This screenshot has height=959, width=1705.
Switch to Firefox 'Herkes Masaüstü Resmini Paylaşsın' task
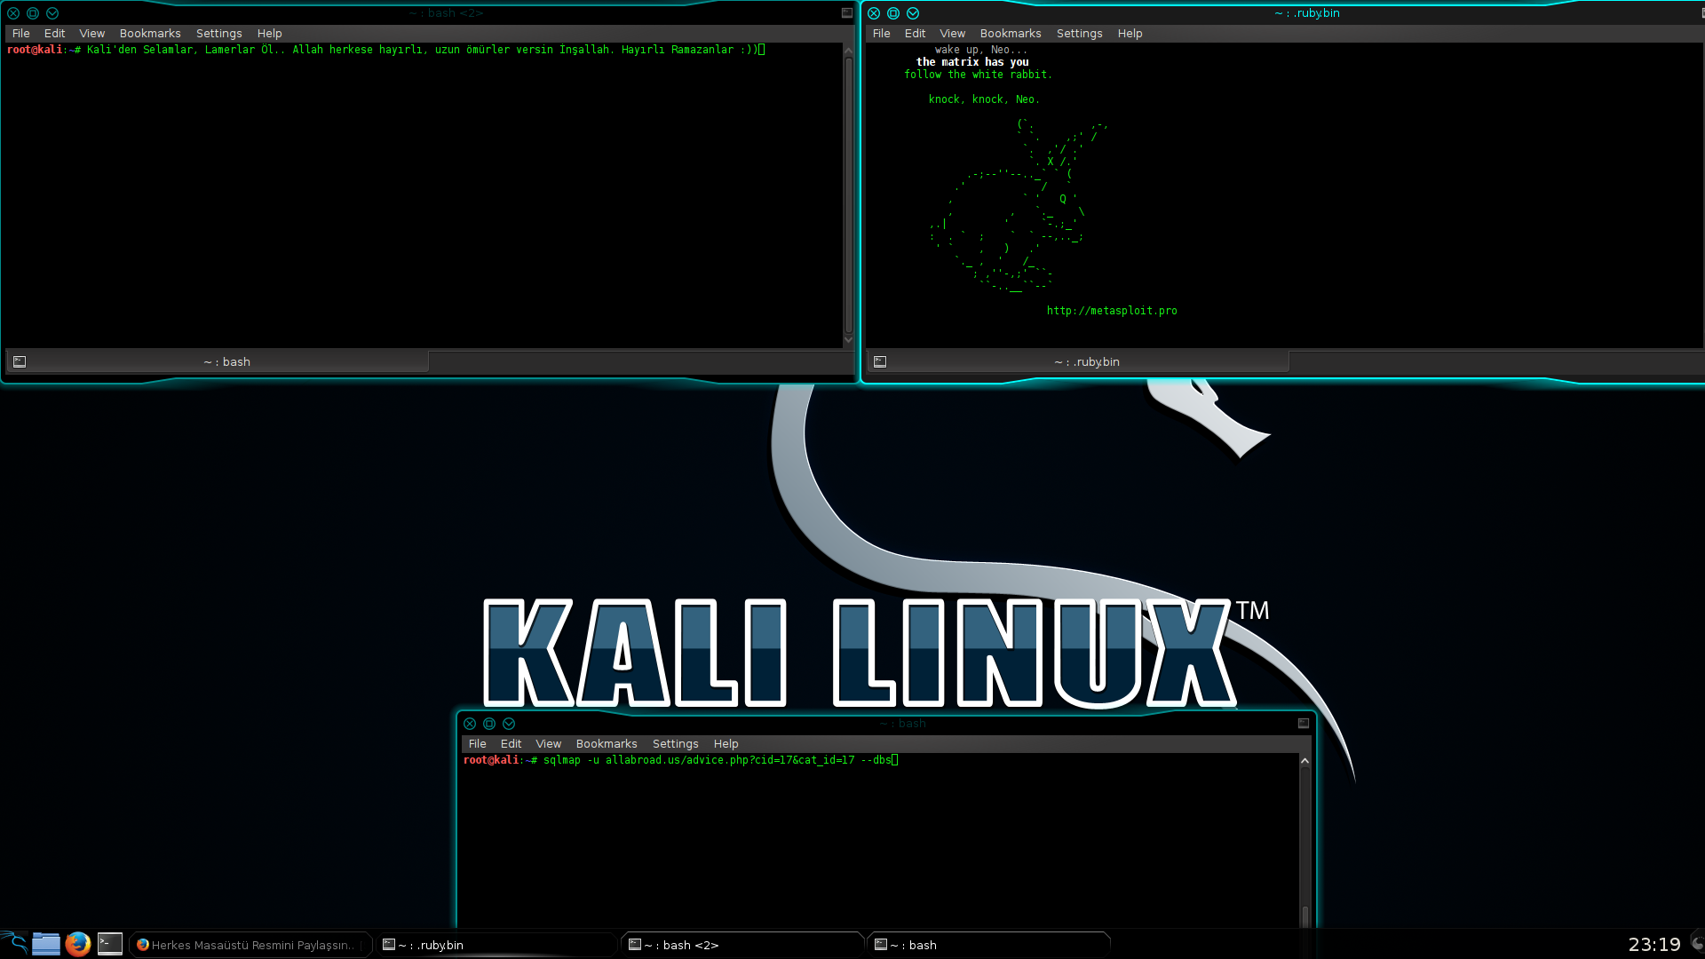pyautogui.click(x=250, y=945)
